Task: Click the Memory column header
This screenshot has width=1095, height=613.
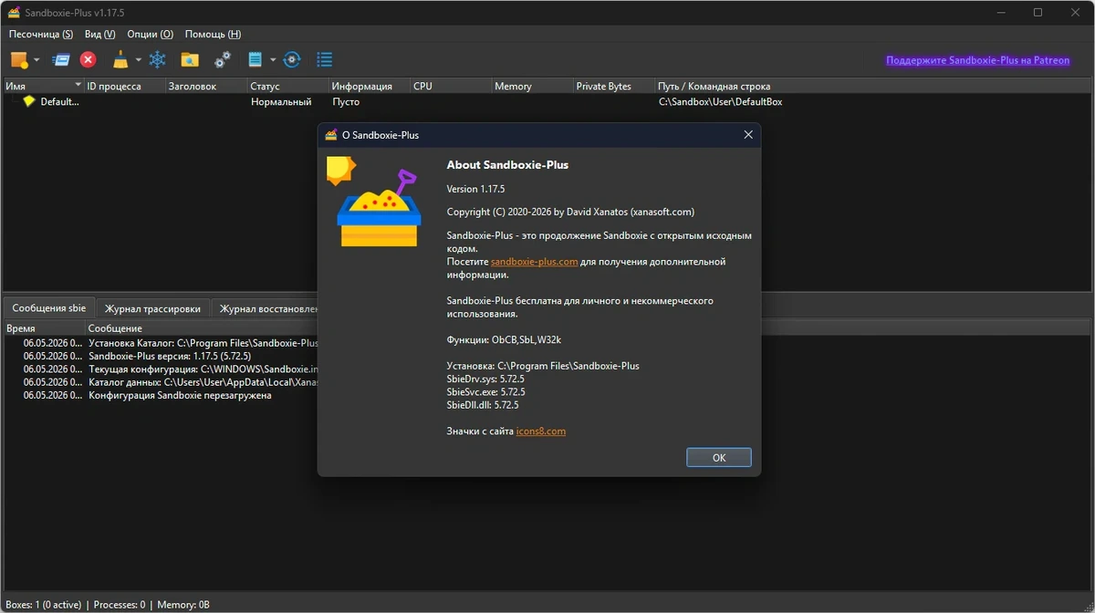Action: point(533,86)
